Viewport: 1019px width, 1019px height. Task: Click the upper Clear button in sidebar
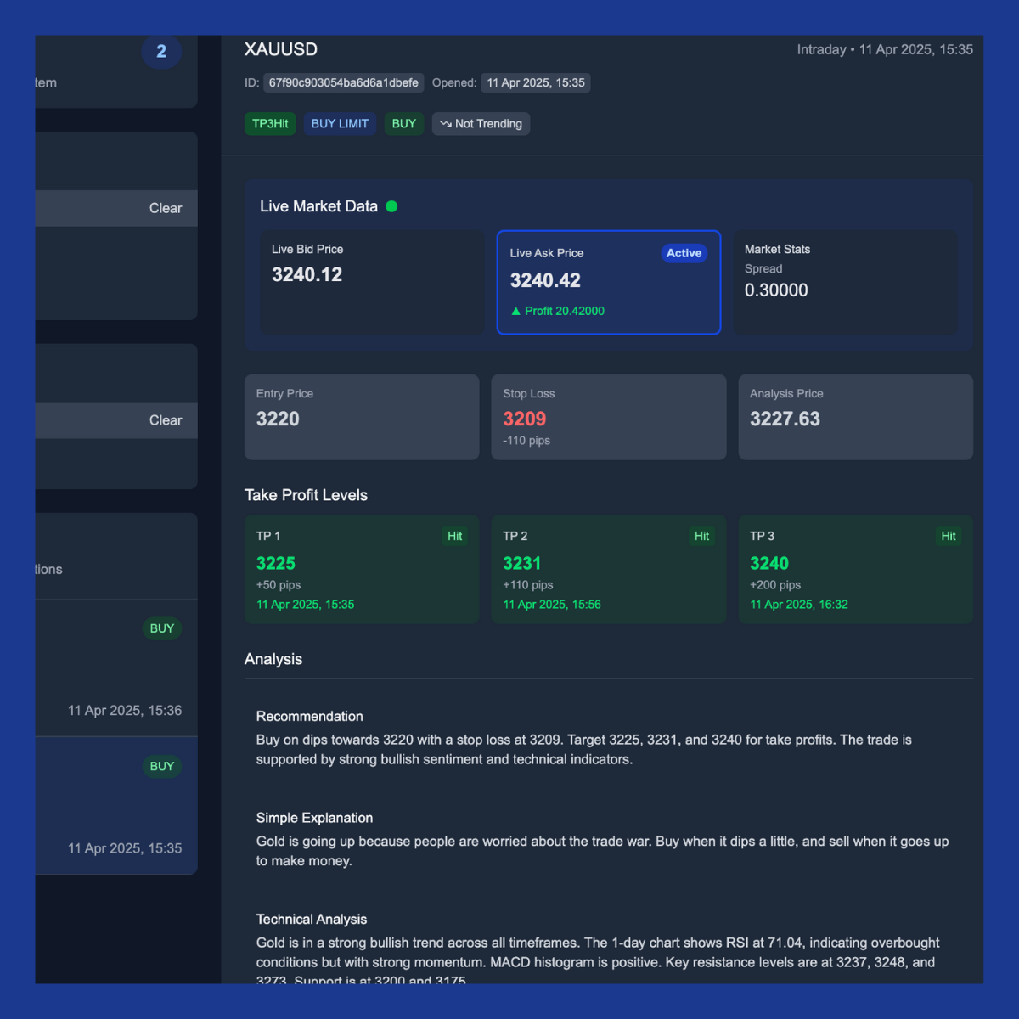point(166,208)
